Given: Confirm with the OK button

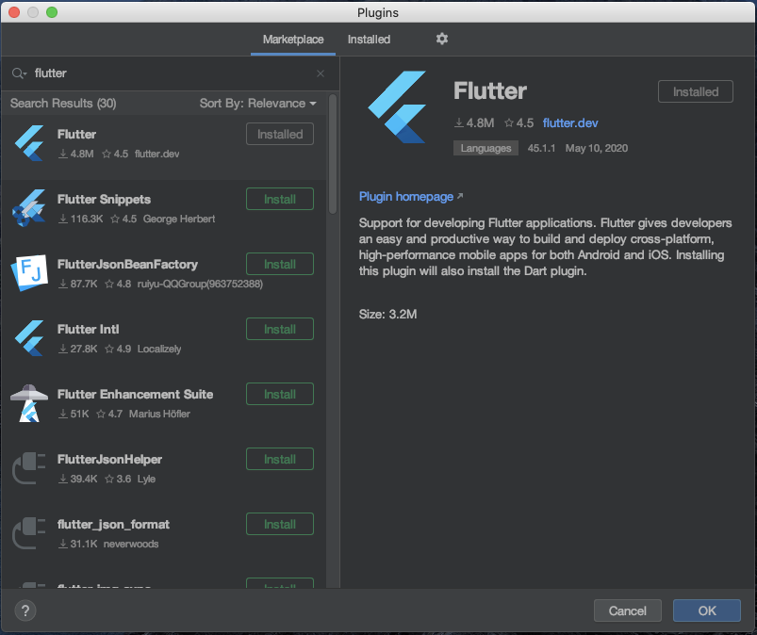Looking at the screenshot, I should (707, 611).
